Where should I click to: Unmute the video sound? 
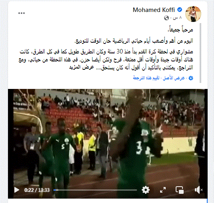(198, 190)
